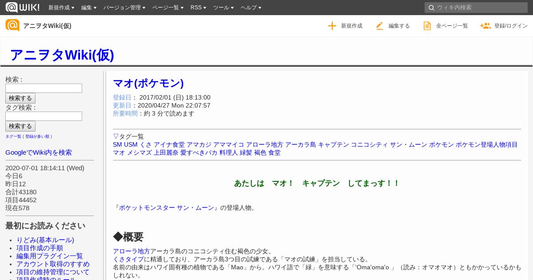Screen dimensions: 533x280
Task: Open the アママイコ tag
Action: pyautogui.click(x=229, y=144)
